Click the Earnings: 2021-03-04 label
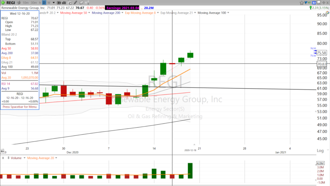This screenshot has height=186, width=330. [123, 8]
